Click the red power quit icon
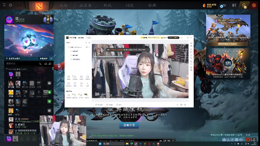Image resolution: width=260 pixels, height=146 pixels. point(254,5)
